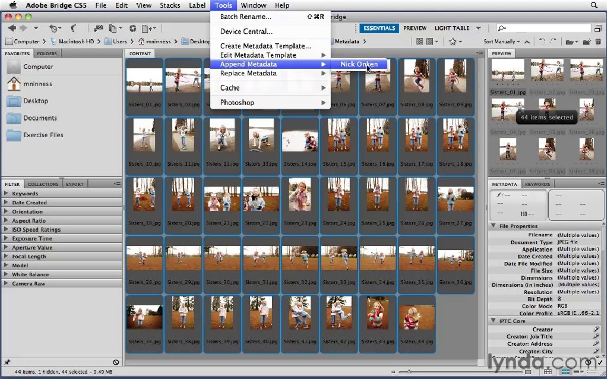
Task: Click the larger thumbnail size icon
Action: pos(527,372)
